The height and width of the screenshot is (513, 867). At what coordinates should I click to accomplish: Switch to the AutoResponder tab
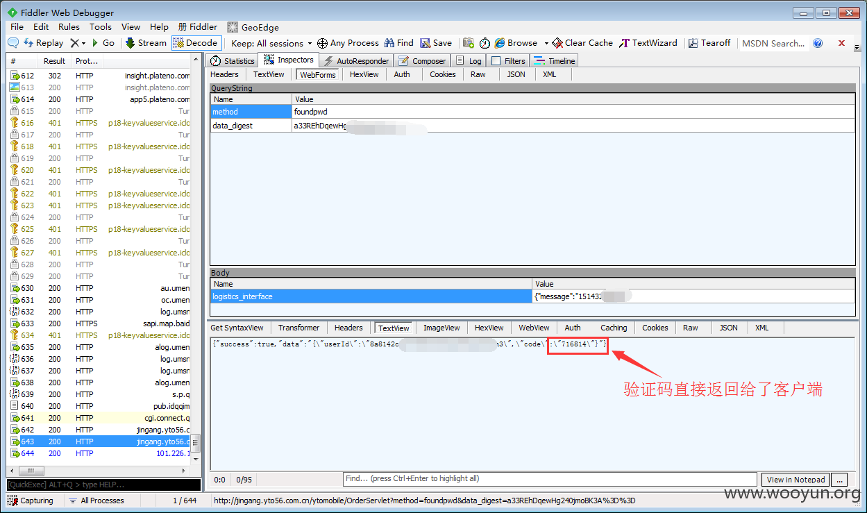(357, 61)
